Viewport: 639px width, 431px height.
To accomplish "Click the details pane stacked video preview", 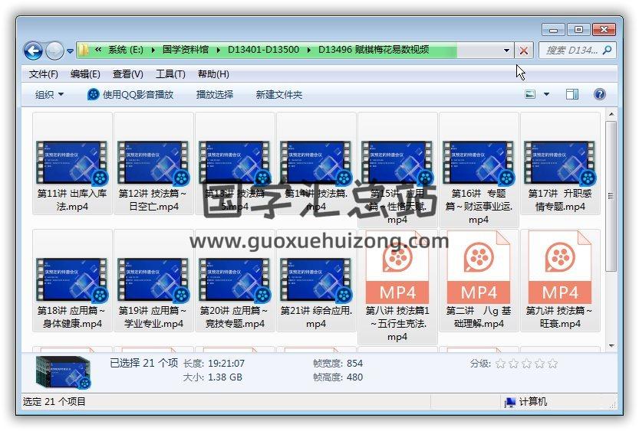I will (63, 372).
